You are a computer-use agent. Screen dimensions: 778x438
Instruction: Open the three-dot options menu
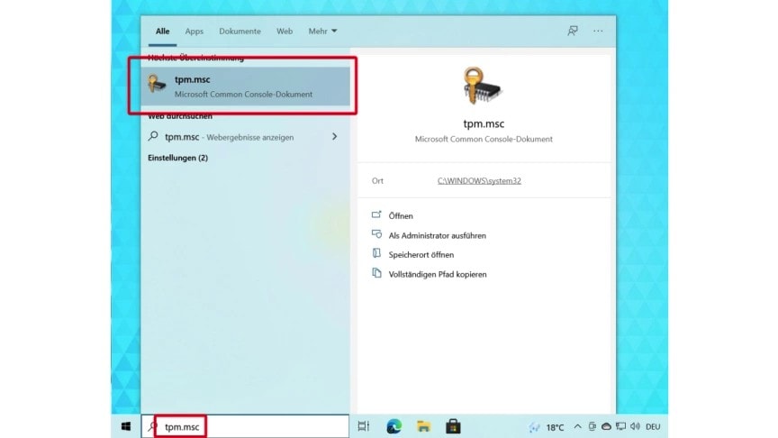point(597,31)
